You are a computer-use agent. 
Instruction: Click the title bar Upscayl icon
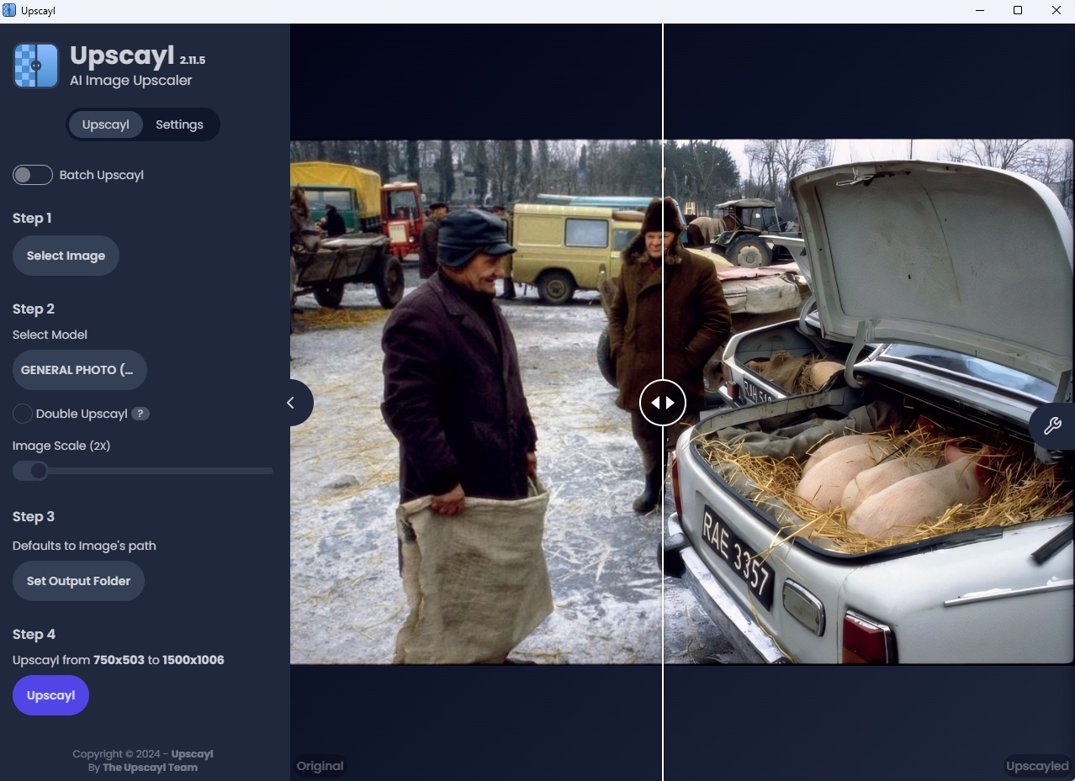coord(9,10)
